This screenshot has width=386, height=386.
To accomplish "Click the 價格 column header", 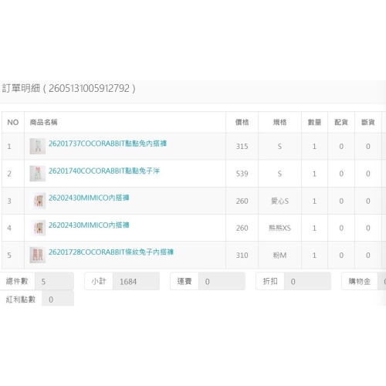I will click(242, 122).
